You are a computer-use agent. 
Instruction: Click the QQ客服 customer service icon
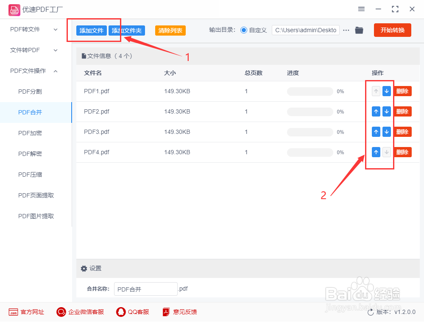[121, 312]
